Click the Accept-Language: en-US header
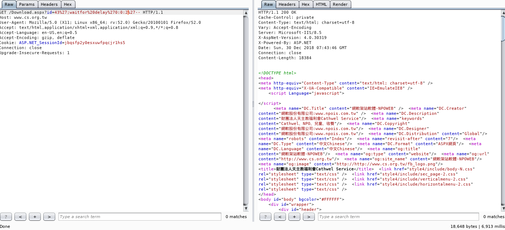 click(x=39, y=32)
